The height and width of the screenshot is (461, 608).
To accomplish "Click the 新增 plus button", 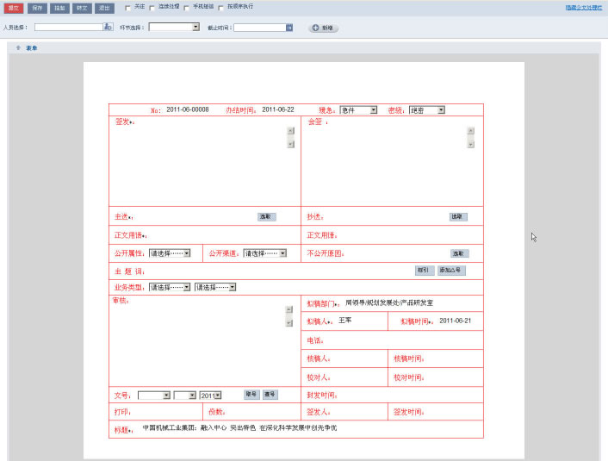I will [x=323, y=28].
